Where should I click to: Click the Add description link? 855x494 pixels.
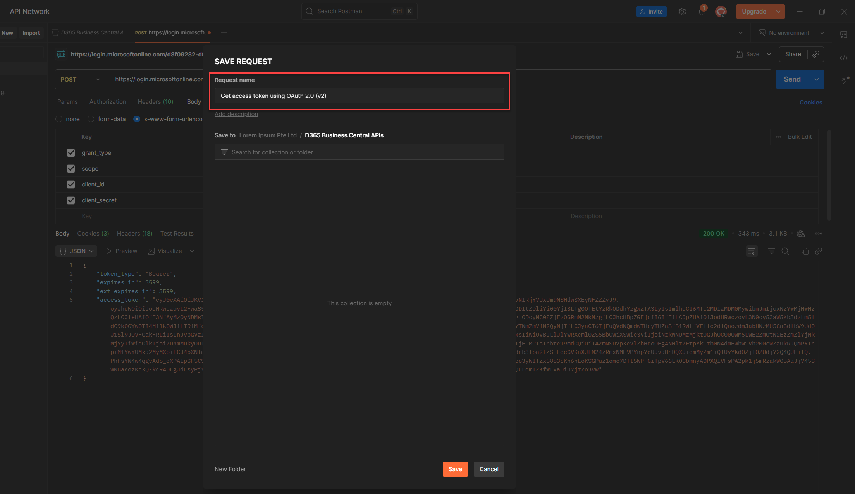pyautogui.click(x=236, y=114)
